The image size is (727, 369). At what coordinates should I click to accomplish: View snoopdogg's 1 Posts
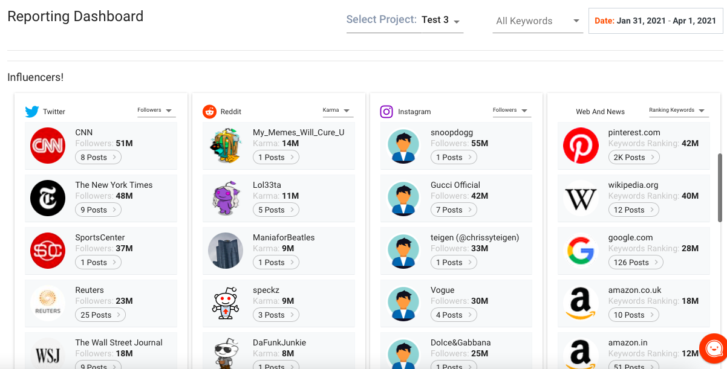coord(454,158)
